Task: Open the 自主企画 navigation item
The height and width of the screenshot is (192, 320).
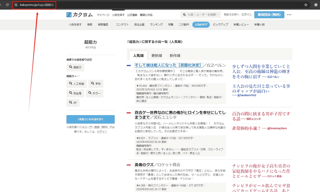Action: [x=139, y=24]
